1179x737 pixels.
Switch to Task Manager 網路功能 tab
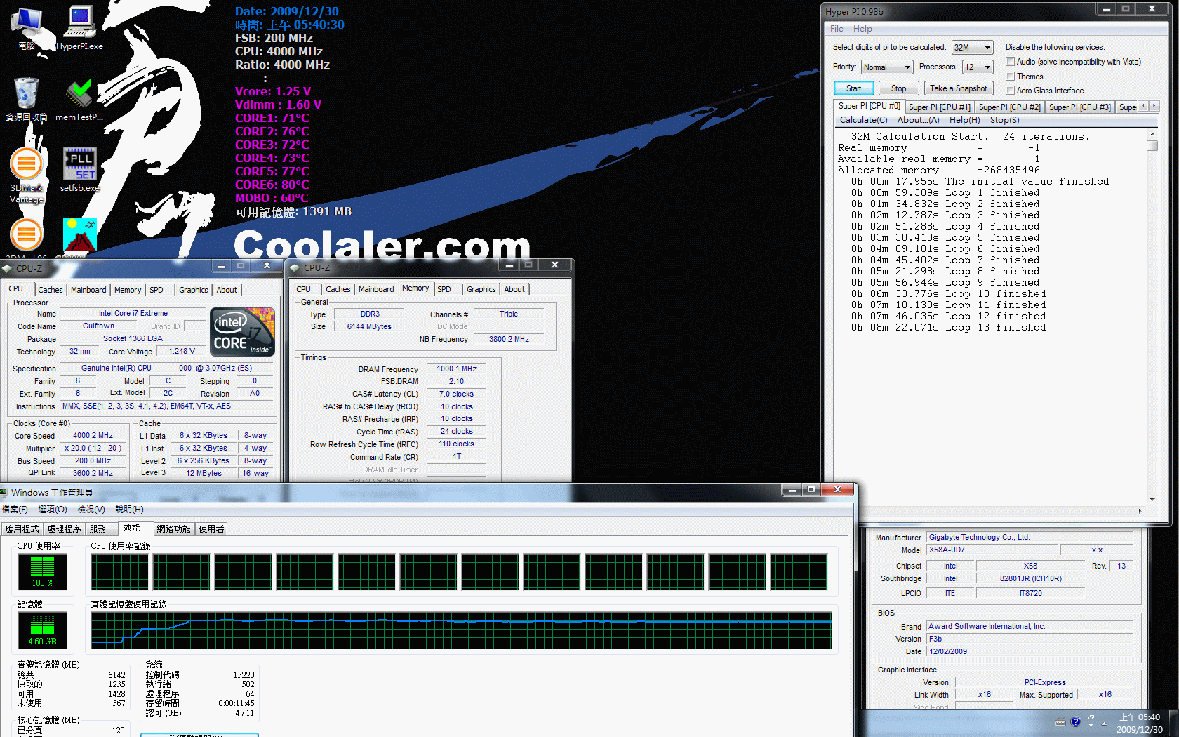pyautogui.click(x=173, y=529)
